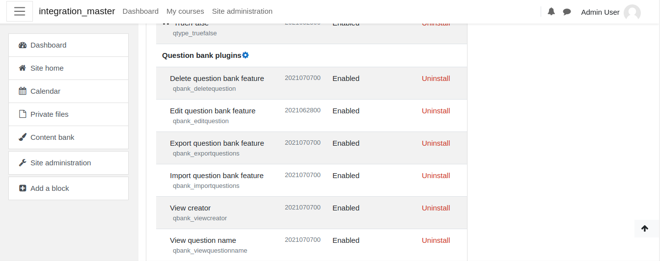Screen dimensions: 660x261
Task: Select Site administration in top navigation
Action: click(x=242, y=11)
